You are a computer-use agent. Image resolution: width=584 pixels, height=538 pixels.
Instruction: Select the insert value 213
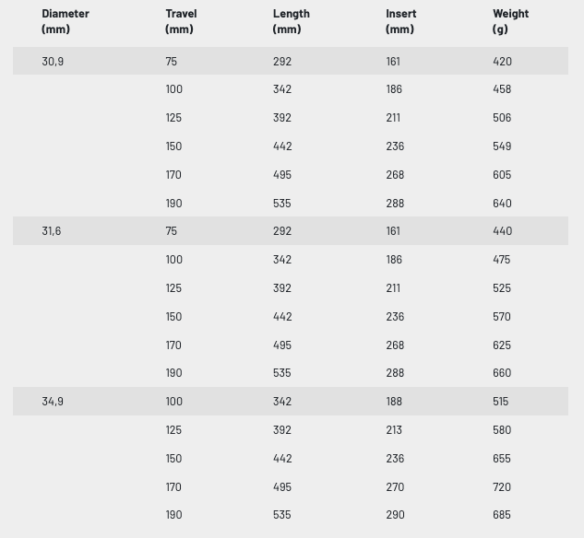(394, 430)
